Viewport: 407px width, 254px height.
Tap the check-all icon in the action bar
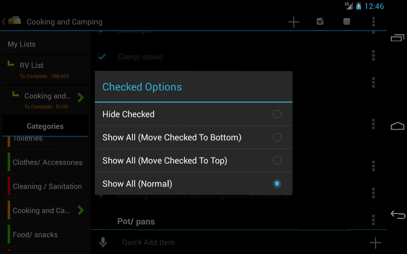[x=320, y=21]
